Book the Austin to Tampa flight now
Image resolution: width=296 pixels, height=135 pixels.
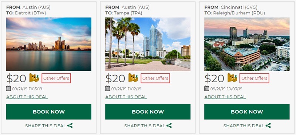click(148, 112)
